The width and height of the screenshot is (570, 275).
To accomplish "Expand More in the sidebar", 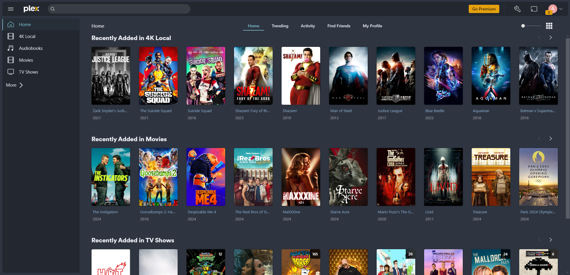I will click(x=14, y=85).
